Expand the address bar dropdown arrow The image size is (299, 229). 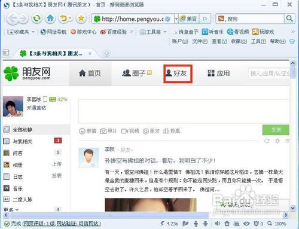176,19
